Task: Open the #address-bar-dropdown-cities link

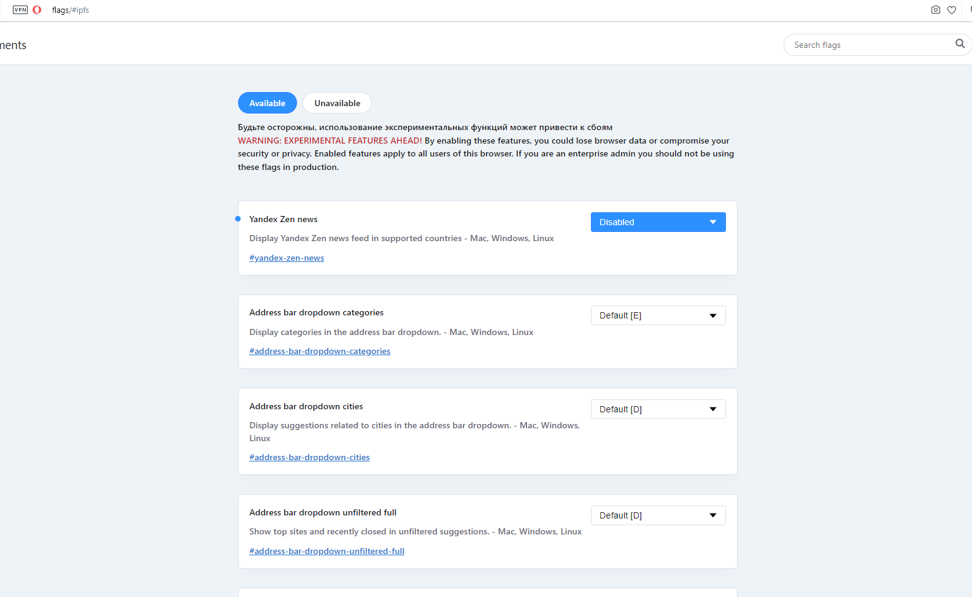Action: [309, 457]
